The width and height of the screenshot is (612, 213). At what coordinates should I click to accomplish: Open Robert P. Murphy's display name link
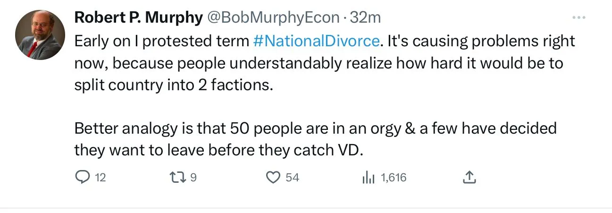tap(138, 17)
